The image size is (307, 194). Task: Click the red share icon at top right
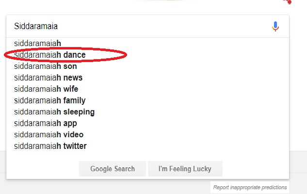[288, 1]
